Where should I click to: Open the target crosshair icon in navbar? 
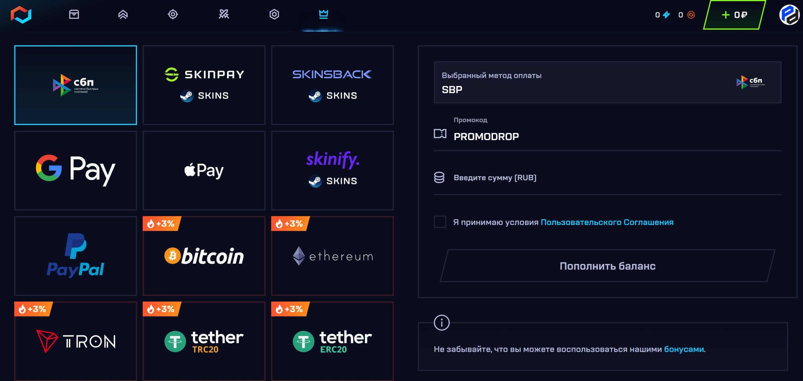coord(173,14)
